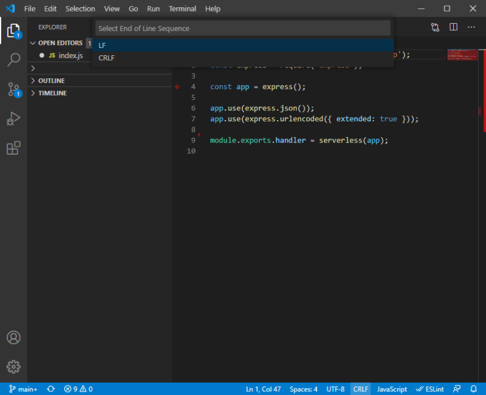Screen dimensions: 486x395
Task: Select index.js in Open Editors
Action: [70, 55]
